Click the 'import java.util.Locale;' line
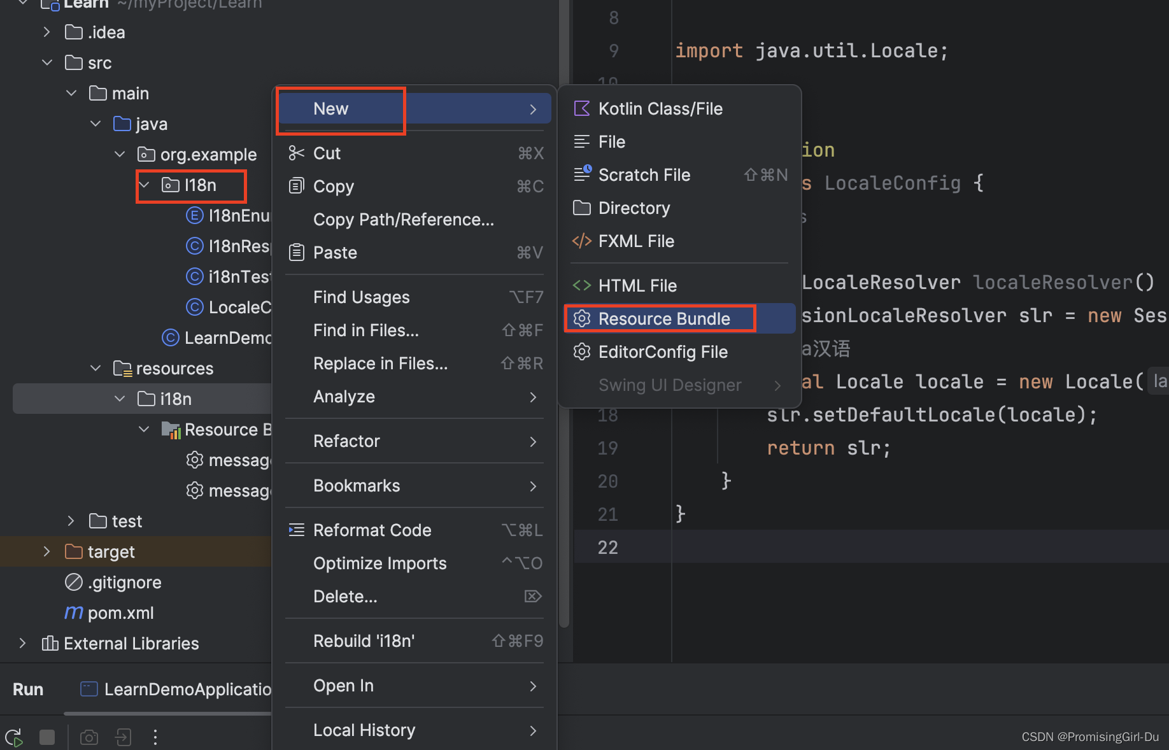Viewport: 1169px width, 750px height. click(812, 51)
